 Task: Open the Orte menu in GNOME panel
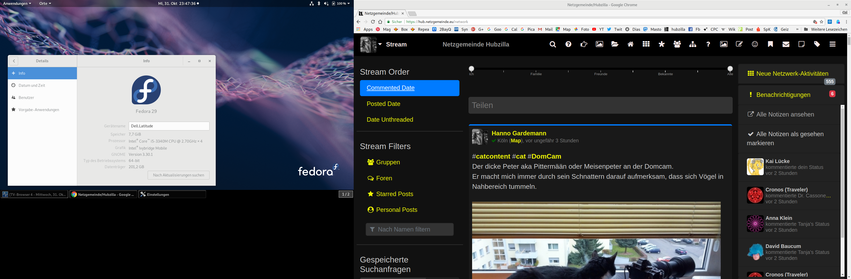[x=45, y=4]
